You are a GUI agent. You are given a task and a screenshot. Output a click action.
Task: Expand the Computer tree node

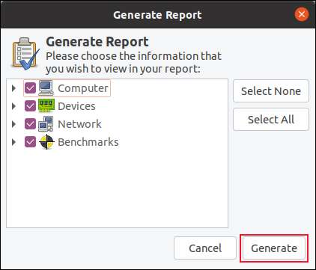point(13,88)
